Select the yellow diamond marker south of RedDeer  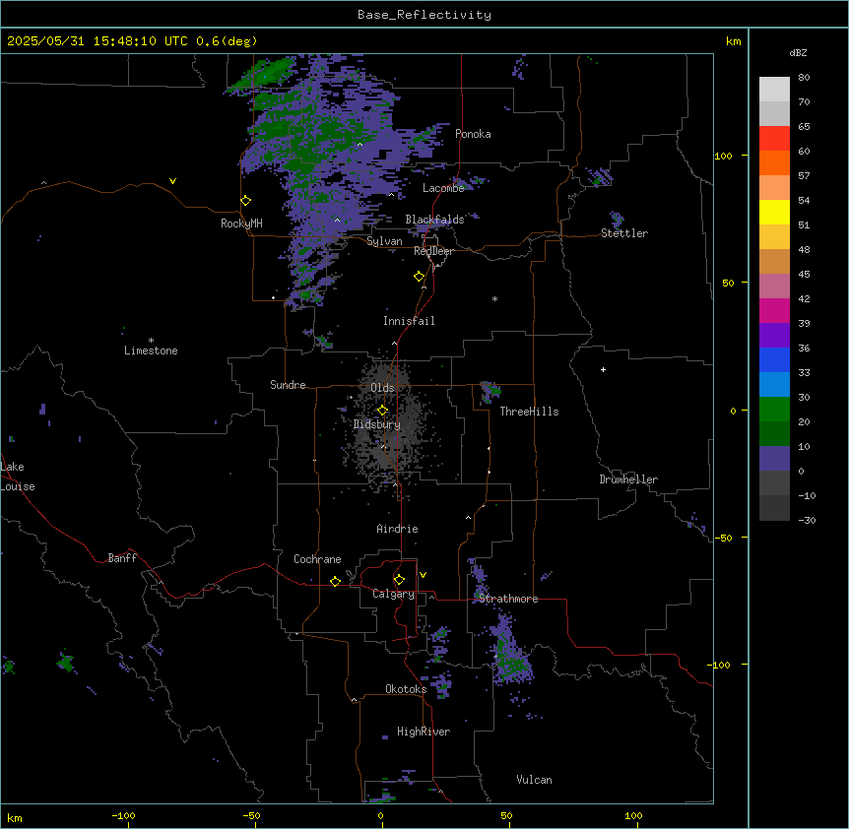(420, 277)
